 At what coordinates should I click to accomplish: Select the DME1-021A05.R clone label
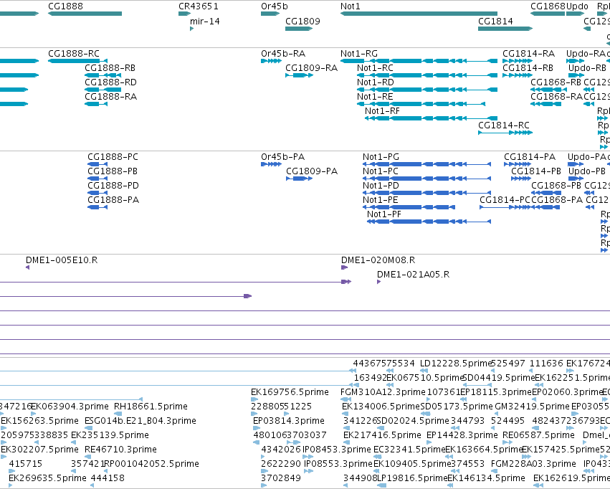coord(413,275)
